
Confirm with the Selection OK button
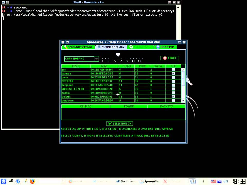click(x=120, y=124)
